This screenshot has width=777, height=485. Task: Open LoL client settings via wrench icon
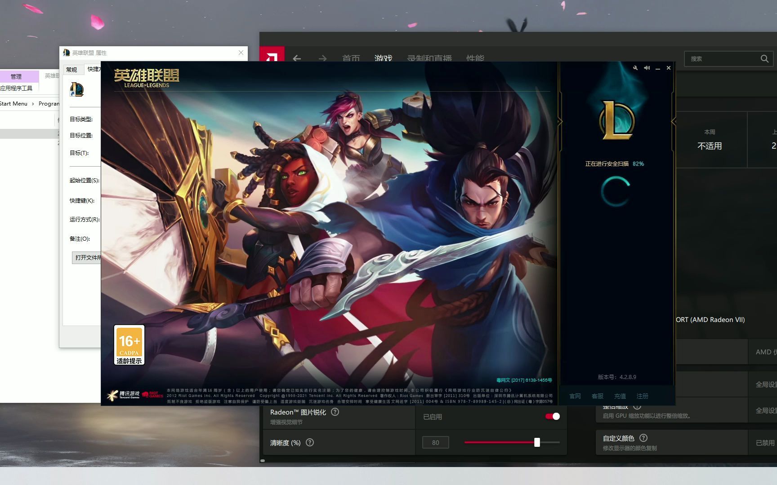coord(635,68)
